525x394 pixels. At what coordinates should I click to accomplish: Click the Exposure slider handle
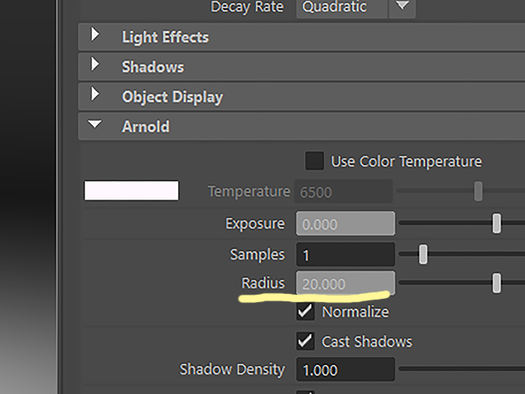point(496,223)
